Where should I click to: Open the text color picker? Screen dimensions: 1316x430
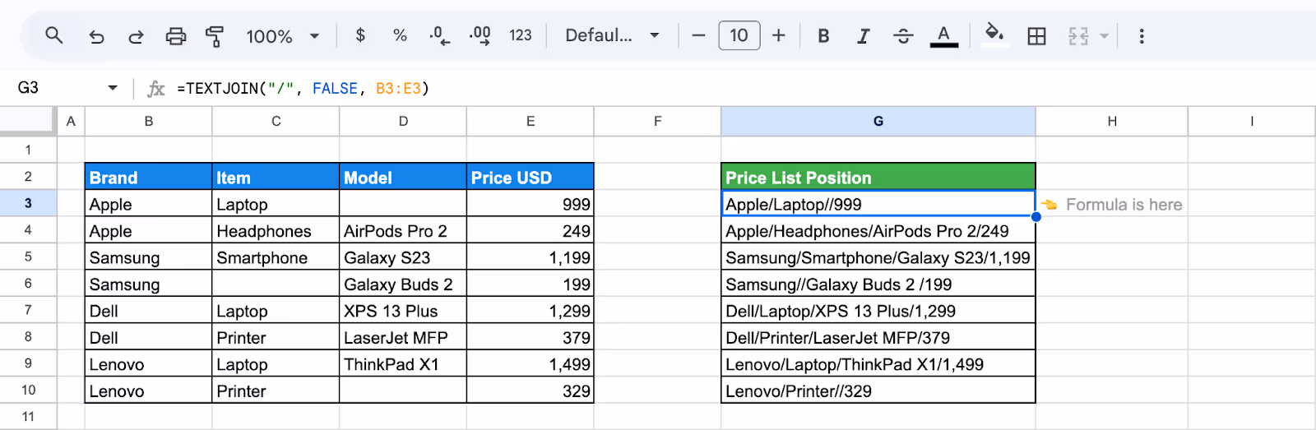pos(943,36)
